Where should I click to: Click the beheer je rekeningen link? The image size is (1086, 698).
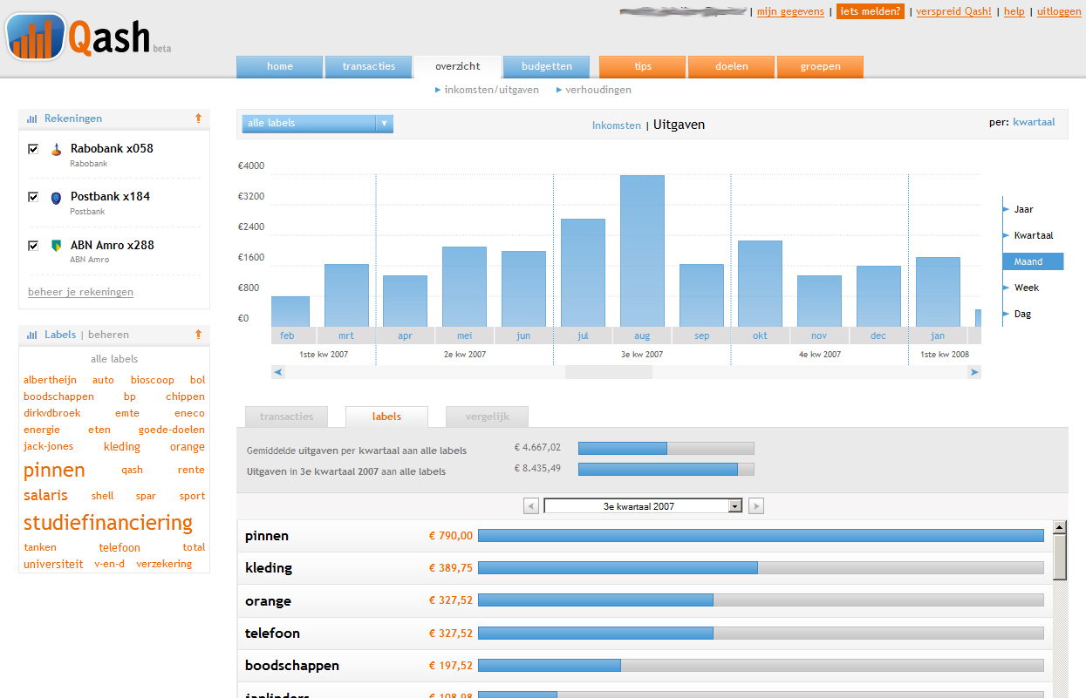79,292
